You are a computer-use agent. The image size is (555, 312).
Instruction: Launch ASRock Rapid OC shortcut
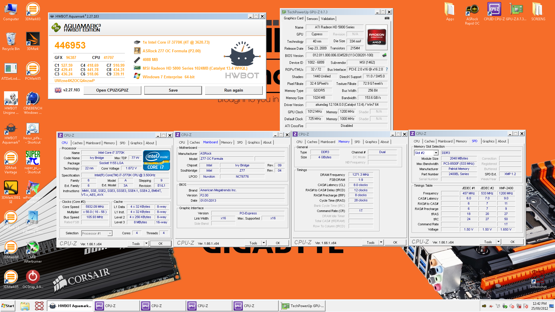pyautogui.click(x=472, y=14)
